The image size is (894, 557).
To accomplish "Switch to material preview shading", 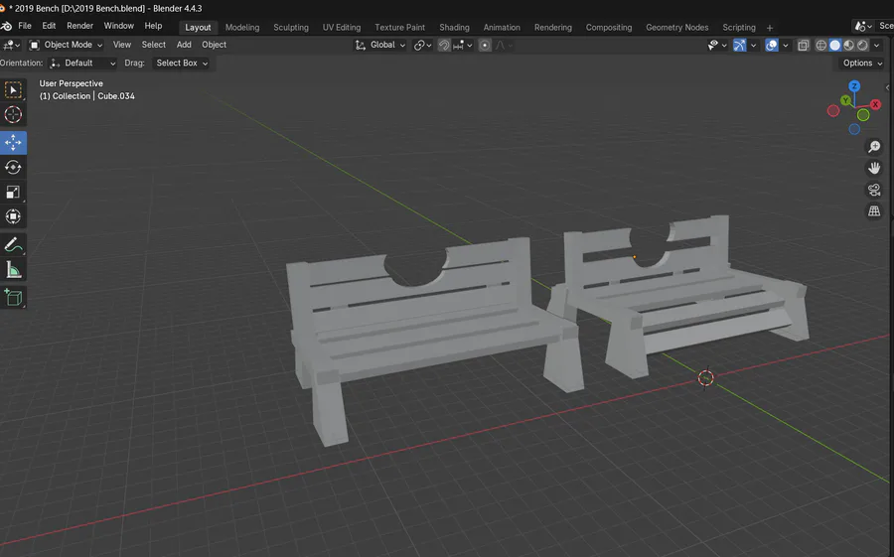I will click(848, 45).
